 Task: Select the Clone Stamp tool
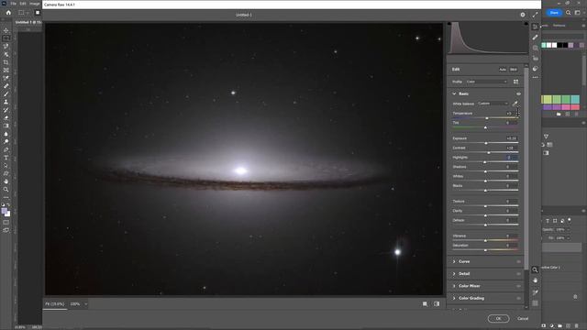(x=6, y=102)
